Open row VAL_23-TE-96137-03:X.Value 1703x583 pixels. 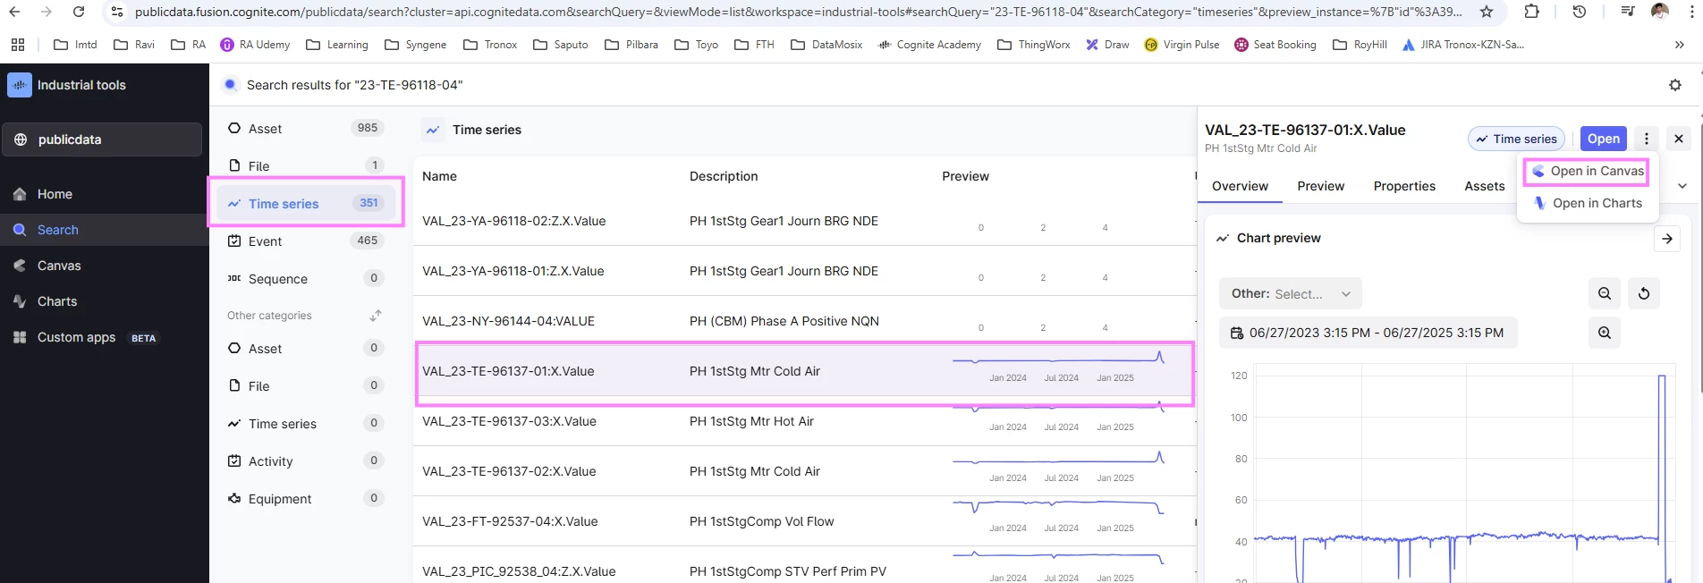coord(804,421)
